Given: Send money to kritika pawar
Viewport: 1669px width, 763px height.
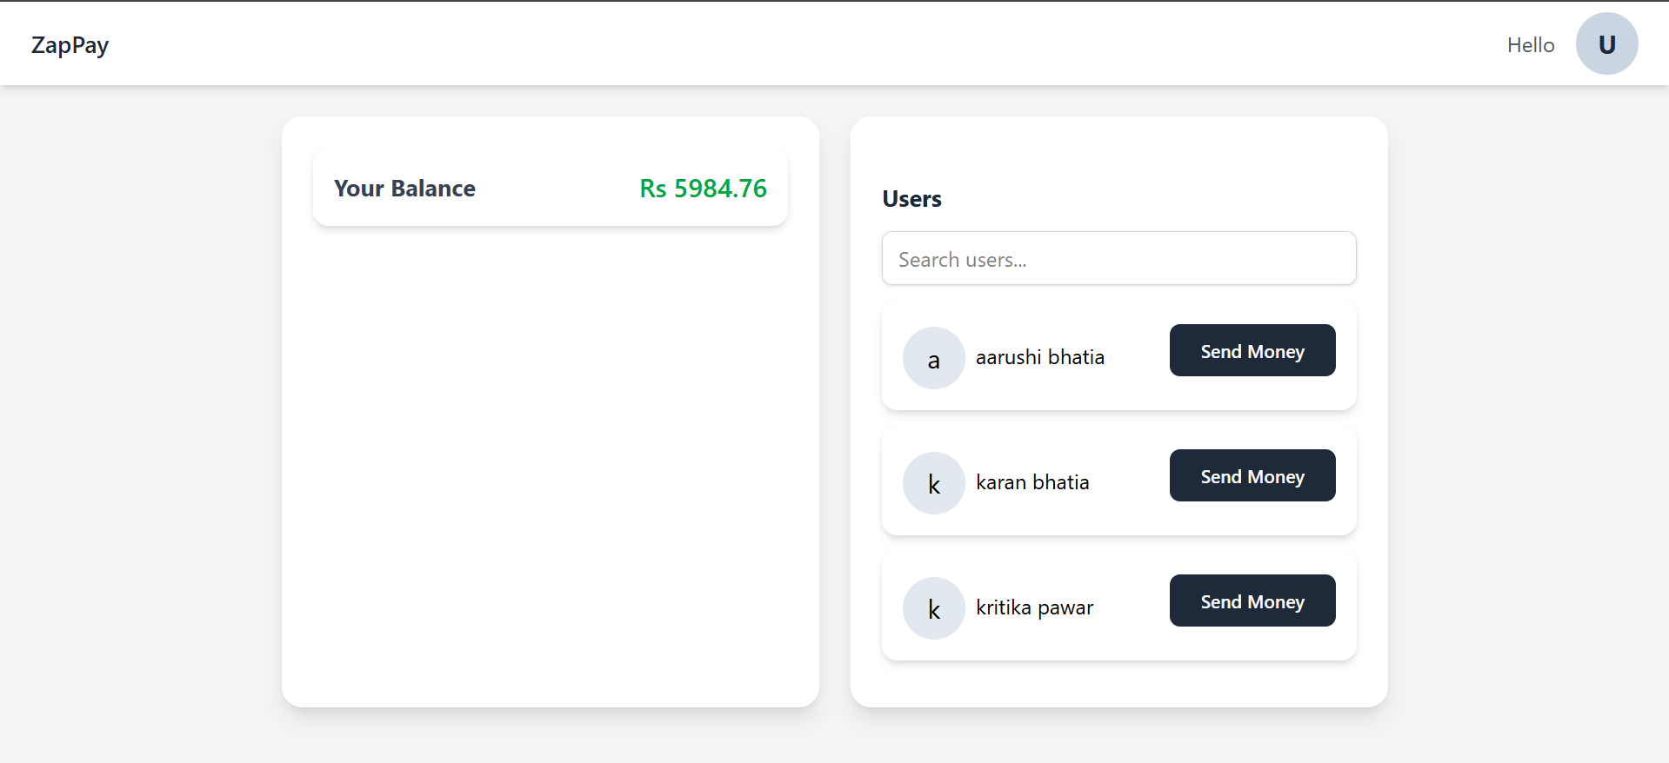Looking at the screenshot, I should tap(1252, 600).
